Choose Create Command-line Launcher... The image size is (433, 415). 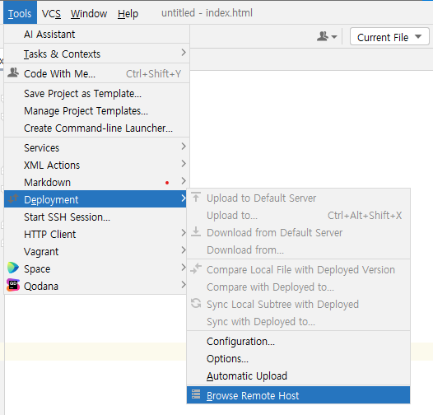tap(96, 128)
